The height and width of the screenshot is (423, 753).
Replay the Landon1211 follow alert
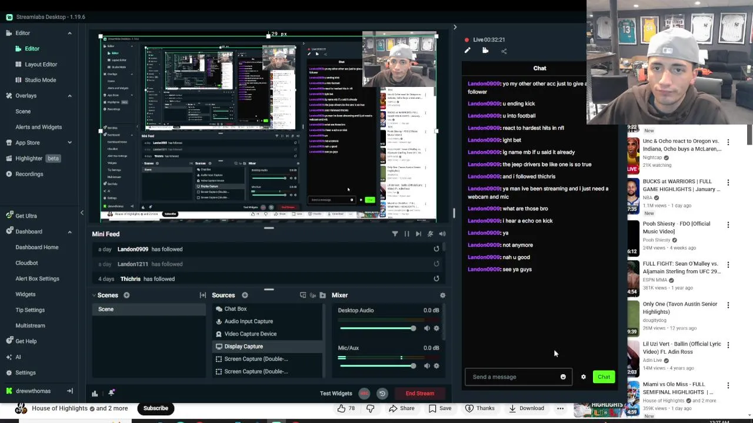[x=436, y=264]
